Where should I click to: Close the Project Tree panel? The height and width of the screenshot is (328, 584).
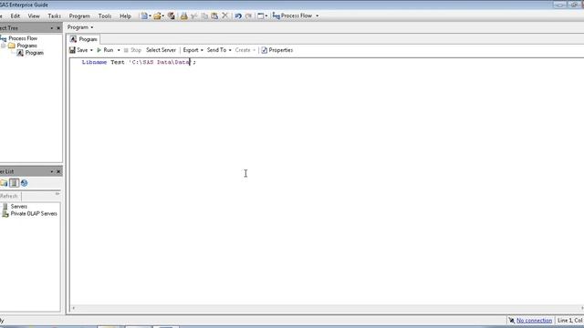point(58,28)
